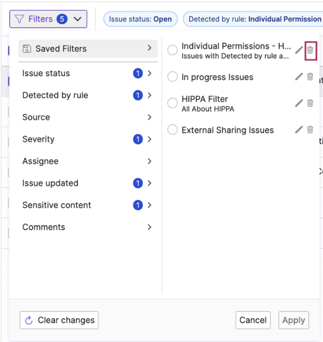Select the Individual Permissions radio button
323x342 pixels.
click(x=173, y=50)
